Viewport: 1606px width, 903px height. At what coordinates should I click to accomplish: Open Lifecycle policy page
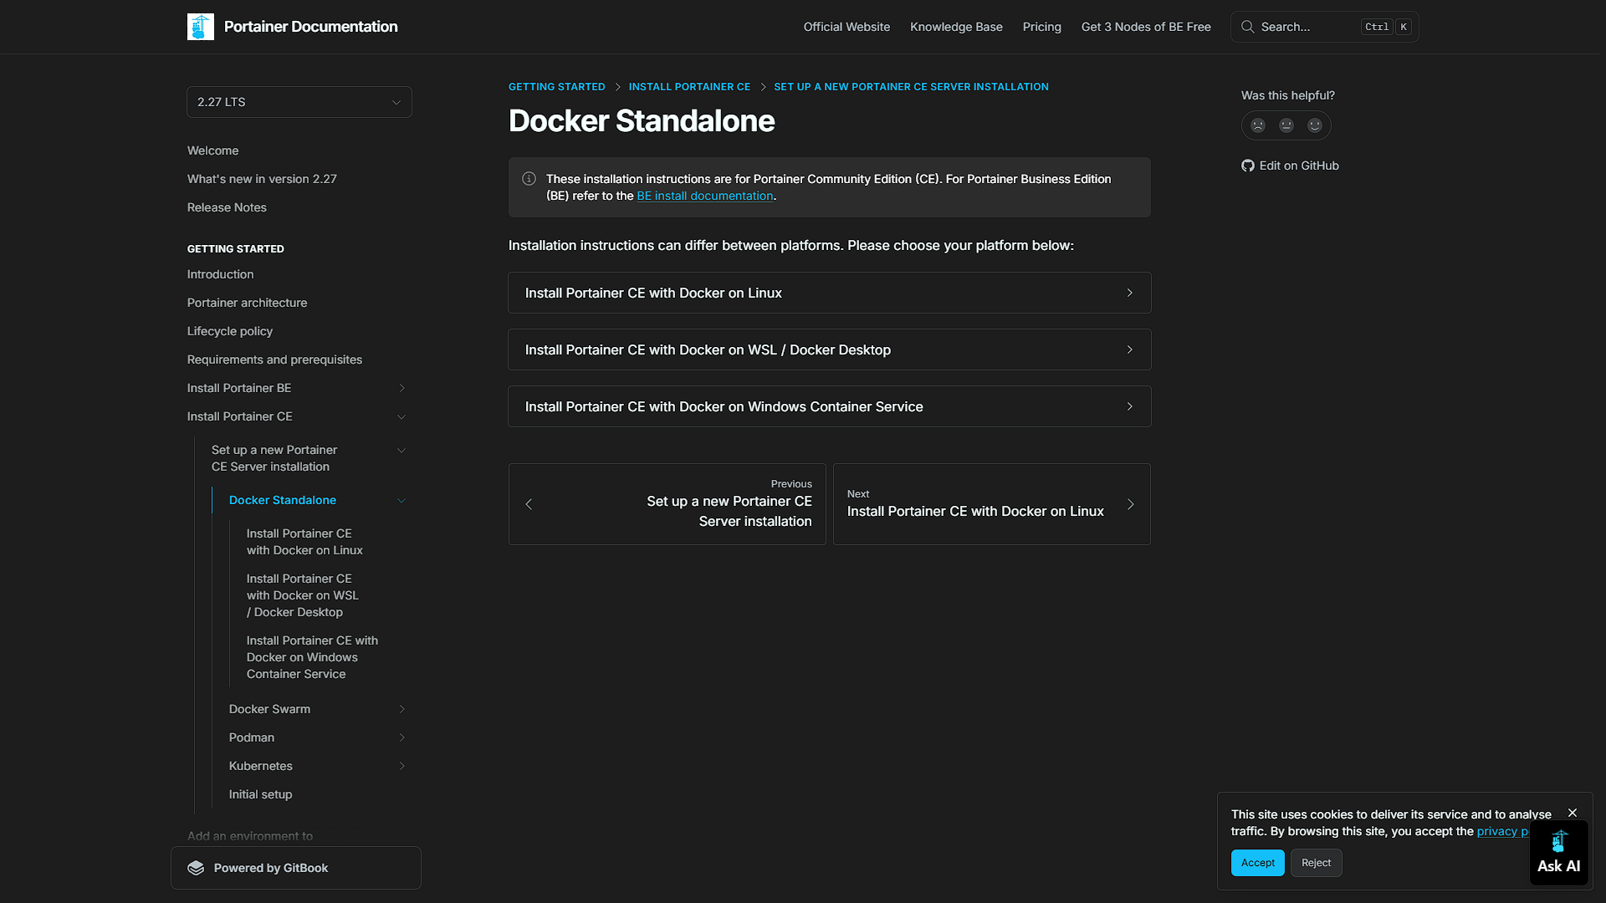(229, 331)
